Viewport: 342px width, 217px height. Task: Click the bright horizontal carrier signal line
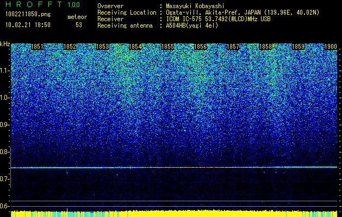(x=174, y=168)
